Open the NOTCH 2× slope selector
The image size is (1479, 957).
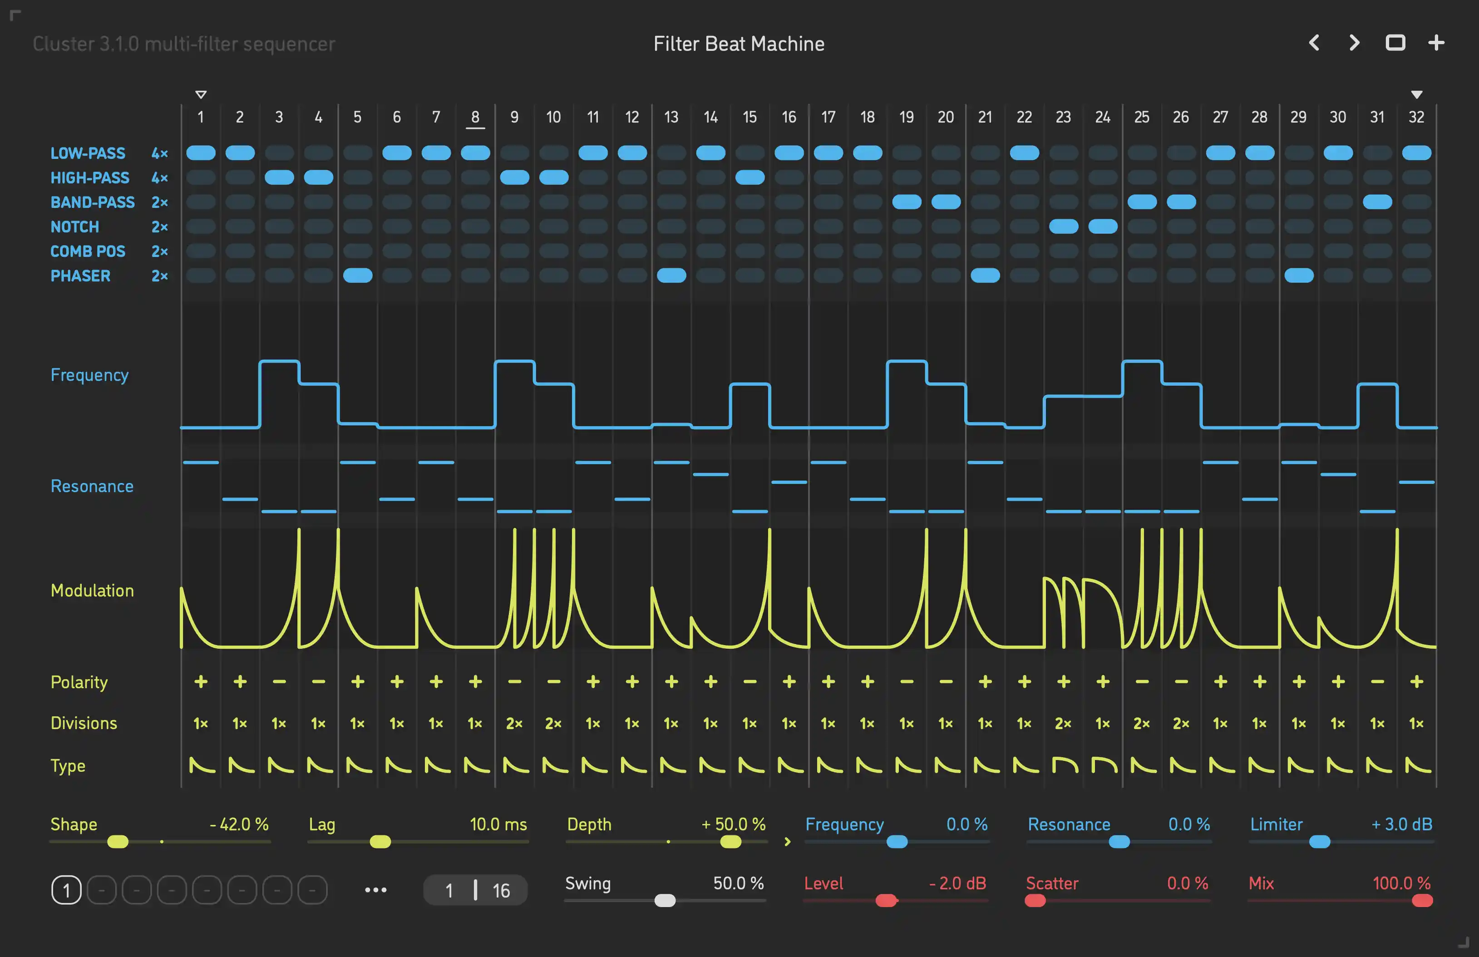[x=160, y=227]
